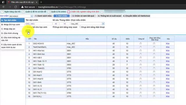This screenshot has width=186, height=105.
Task: Select Chụp ảnh bằng điện thoại radio
Action: point(81,27)
